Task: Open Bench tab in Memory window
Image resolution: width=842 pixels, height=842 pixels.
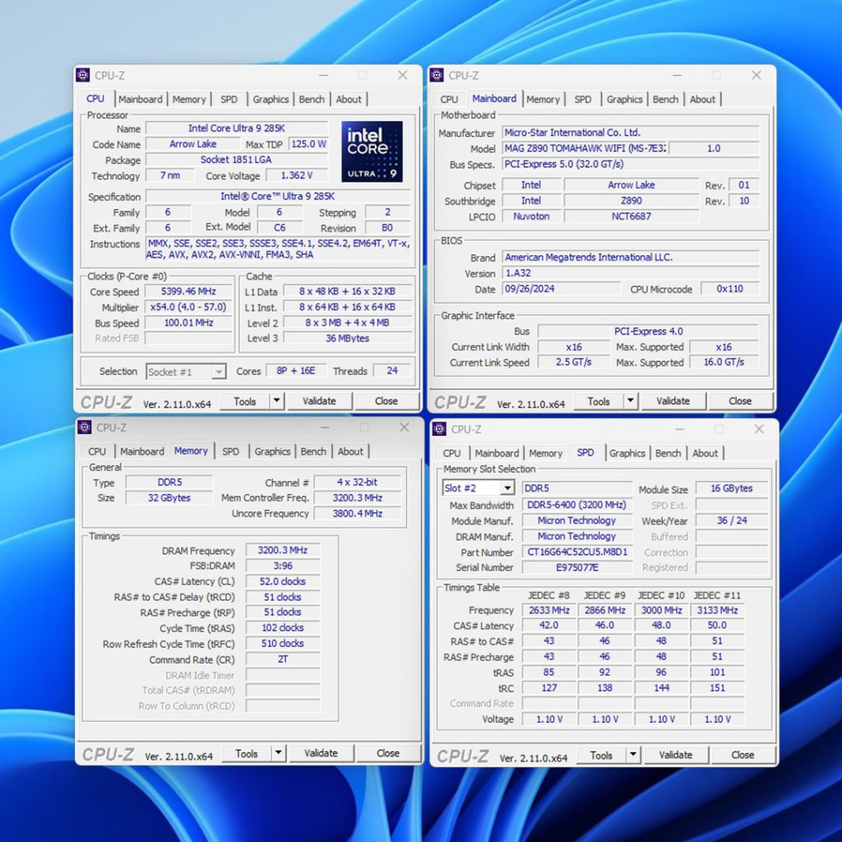Action: [313, 451]
